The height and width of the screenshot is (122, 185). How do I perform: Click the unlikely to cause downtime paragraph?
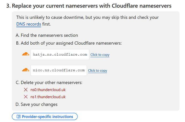87,17
